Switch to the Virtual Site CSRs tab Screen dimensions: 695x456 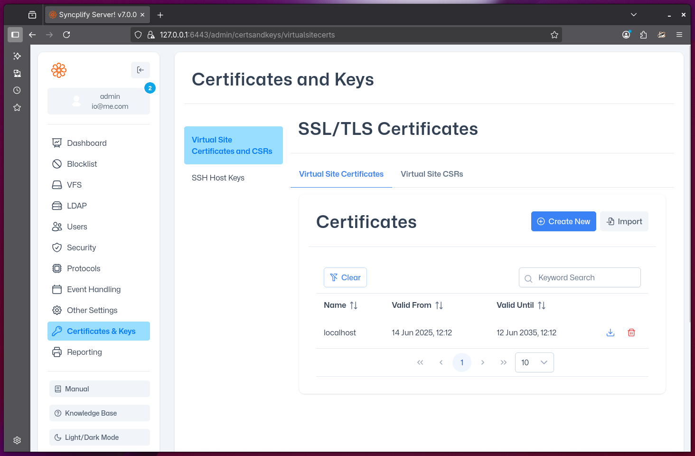pyautogui.click(x=432, y=174)
